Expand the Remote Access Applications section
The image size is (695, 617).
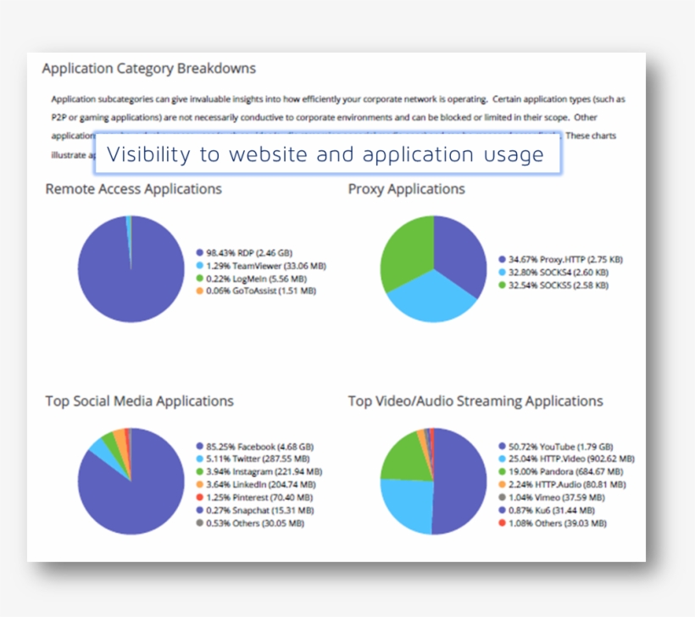coord(133,189)
